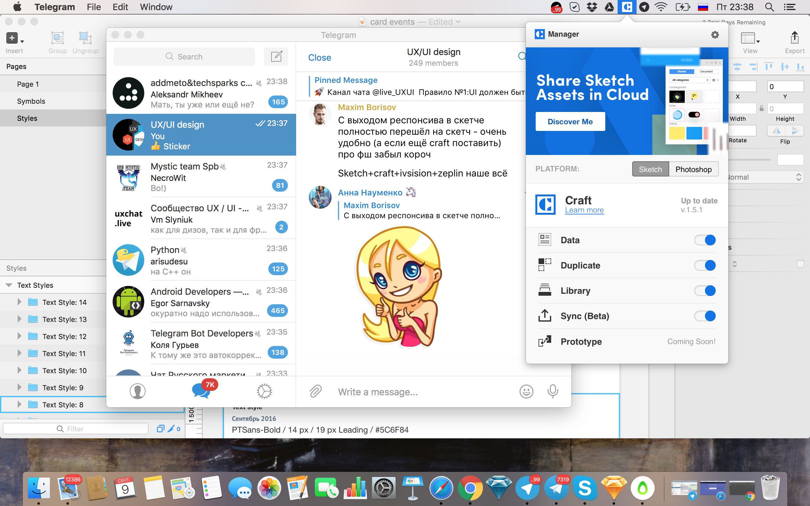The width and height of the screenshot is (810, 506).
Task: Click the Sketch Ungroup toolbar icon
Action: pos(85,38)
